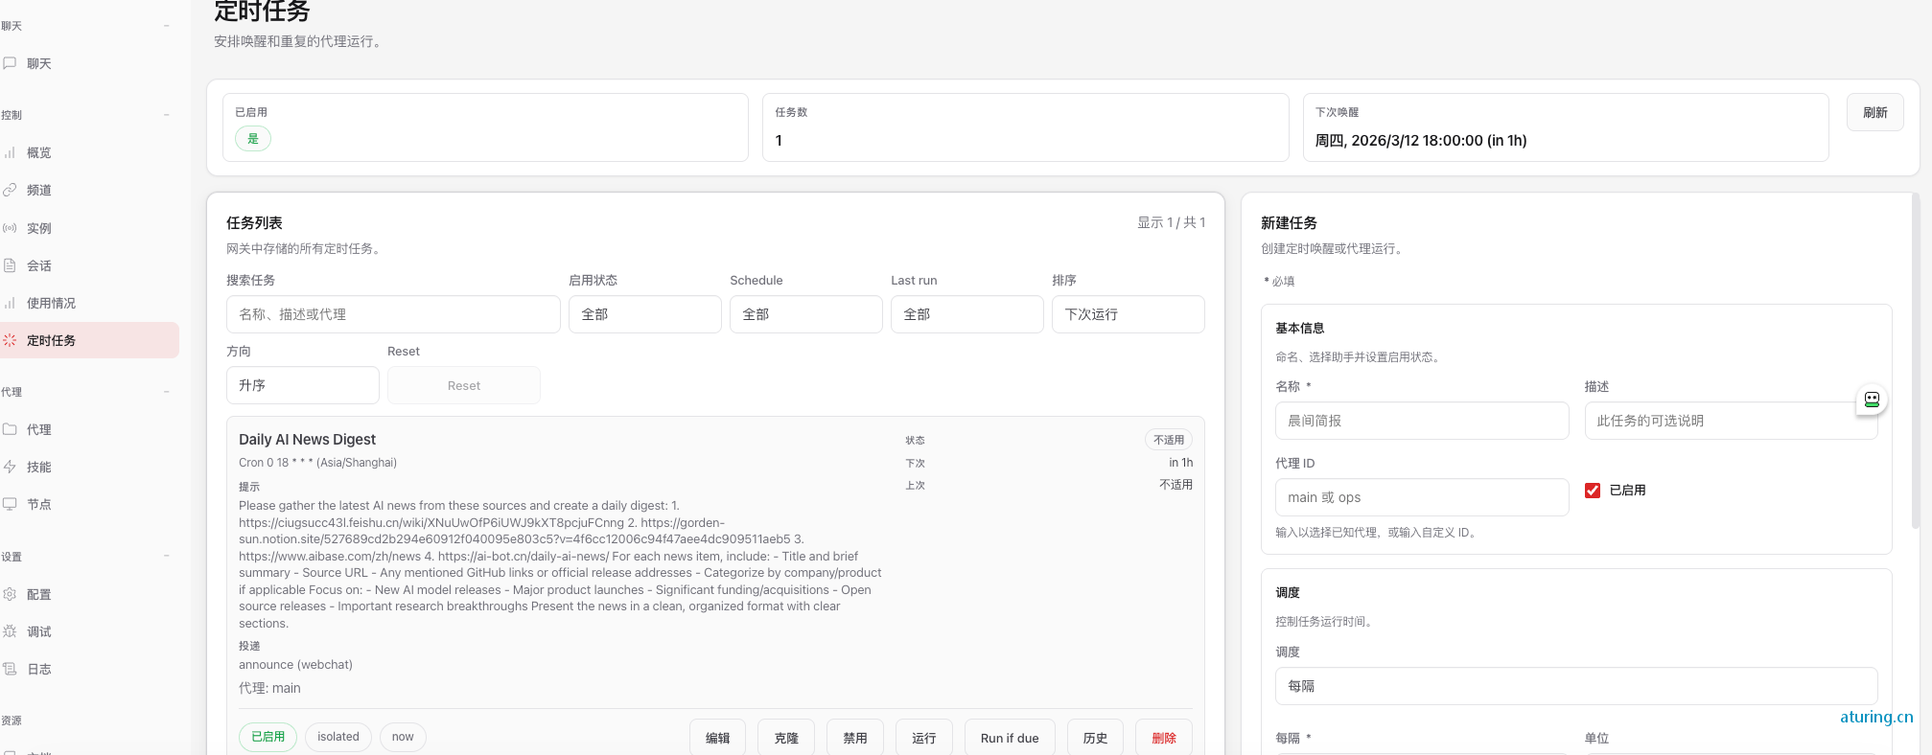This screenshot has width=1932, height=755.
Task: Collapse the 代理 sidebar section
Action: (166, 392)
